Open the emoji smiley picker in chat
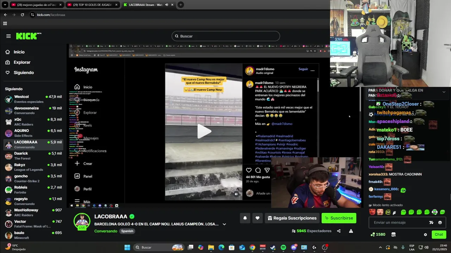 pyautogui.click(x=440, y=222)
